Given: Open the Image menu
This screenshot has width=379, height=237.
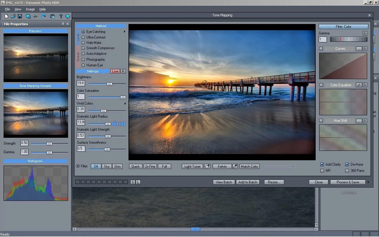Looking at the screenshot, I should pos(30,9).
